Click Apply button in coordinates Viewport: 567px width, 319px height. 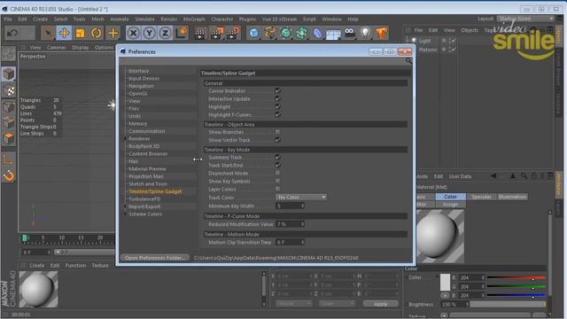(x=380, y=304)
